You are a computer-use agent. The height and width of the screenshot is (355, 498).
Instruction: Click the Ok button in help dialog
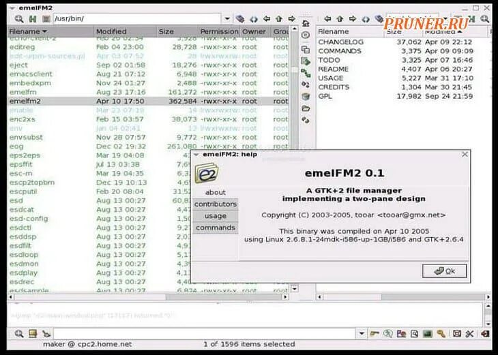[444, 271]
